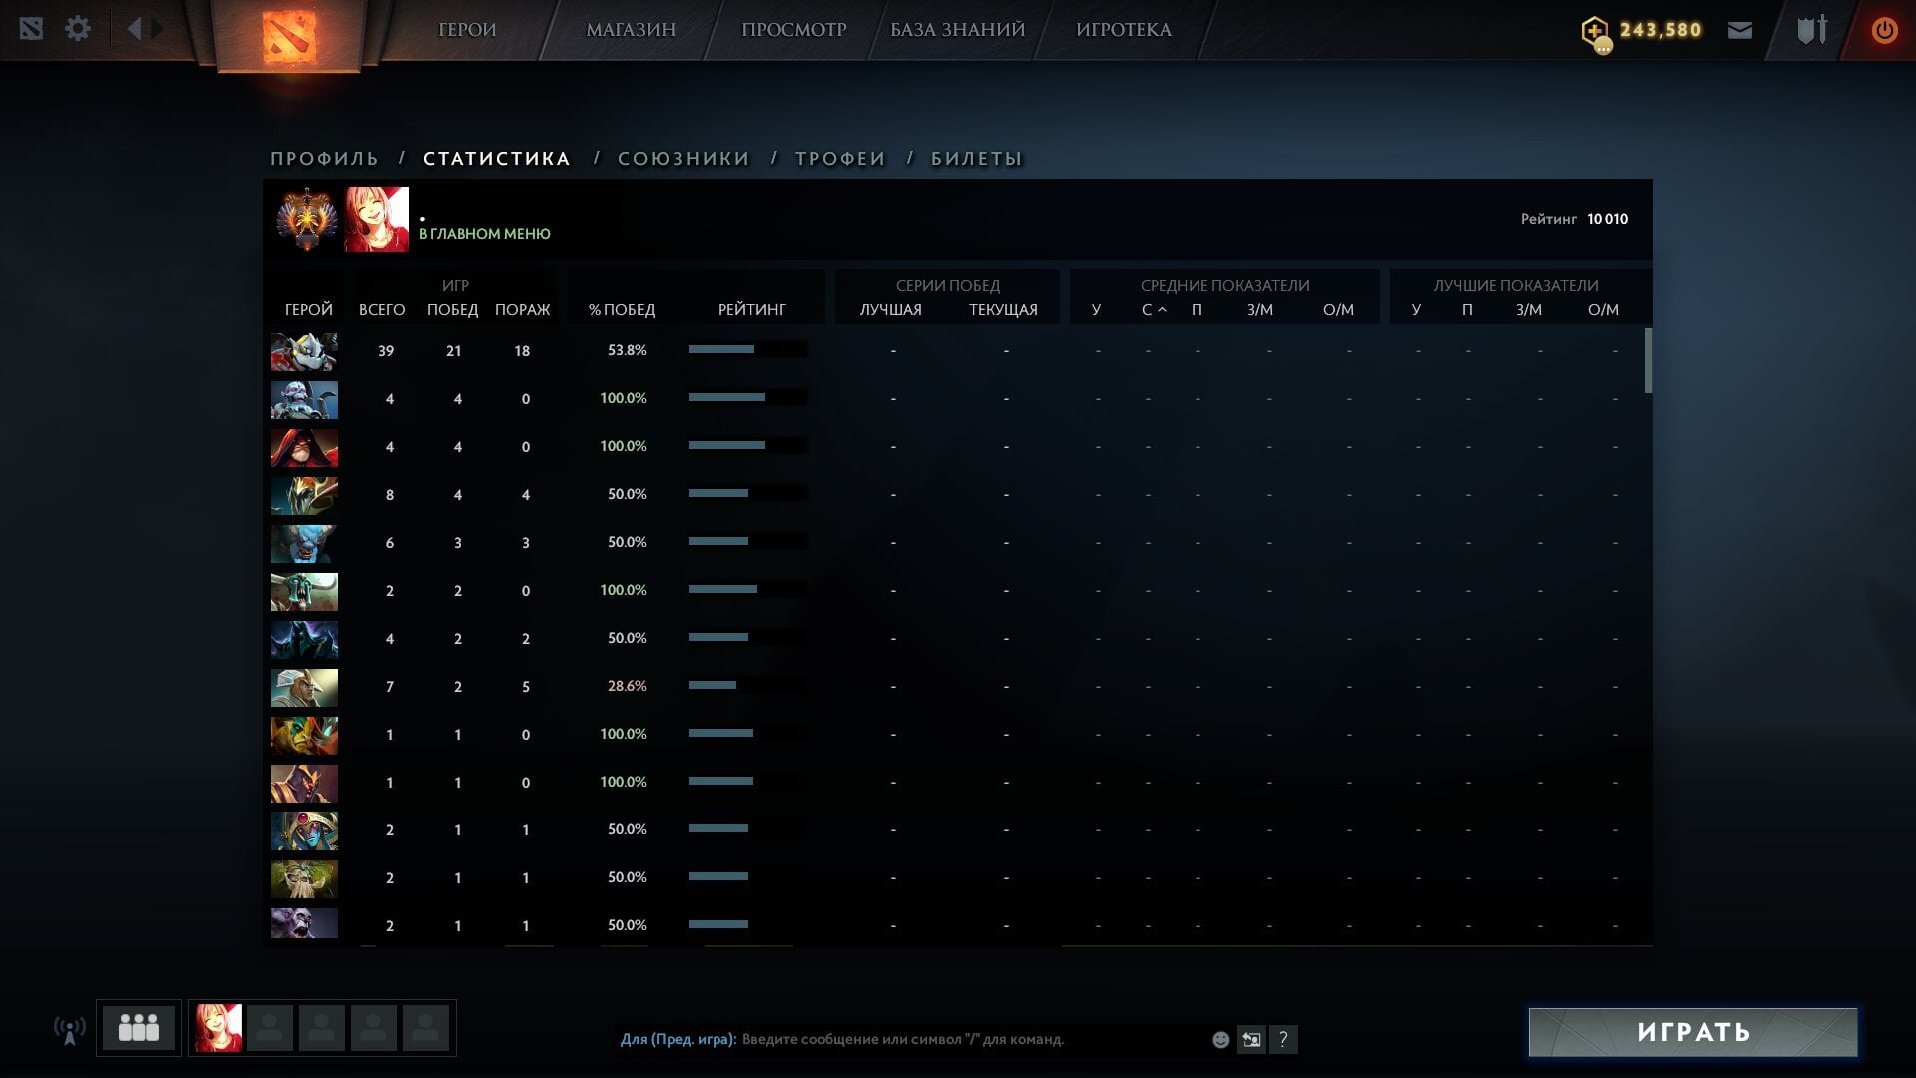Open the МАГАЗИН menu item

point(630,30)
